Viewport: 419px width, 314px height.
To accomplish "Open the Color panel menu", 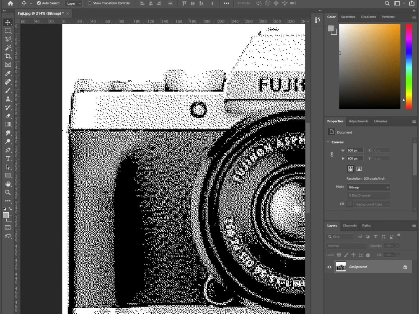I will point(414,17).
